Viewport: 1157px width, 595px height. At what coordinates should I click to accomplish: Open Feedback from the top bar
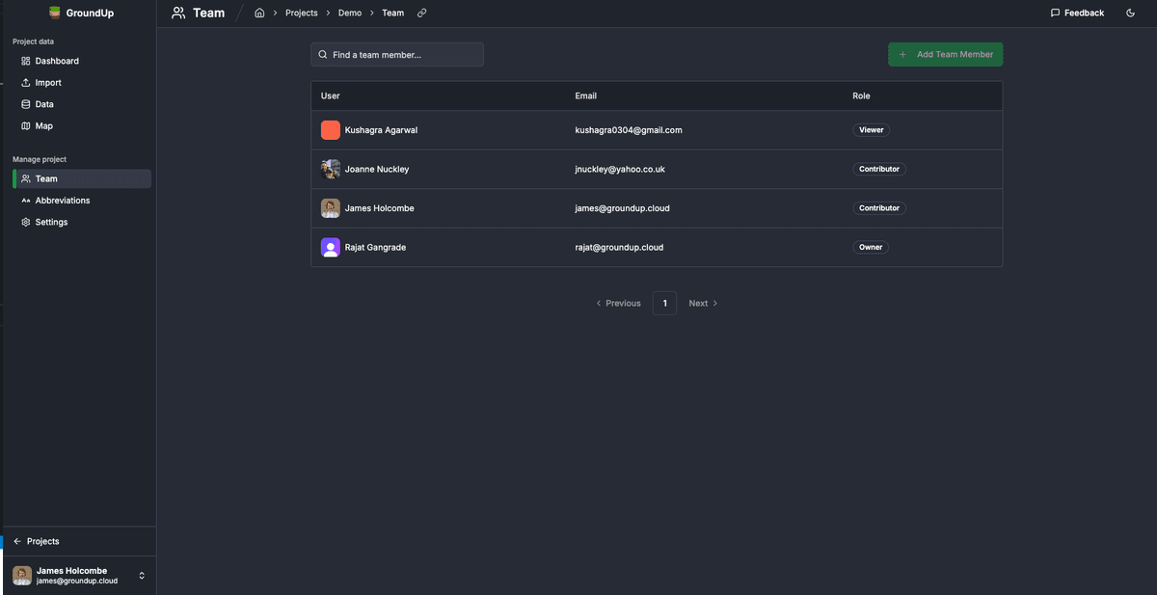click(1077, 14)
